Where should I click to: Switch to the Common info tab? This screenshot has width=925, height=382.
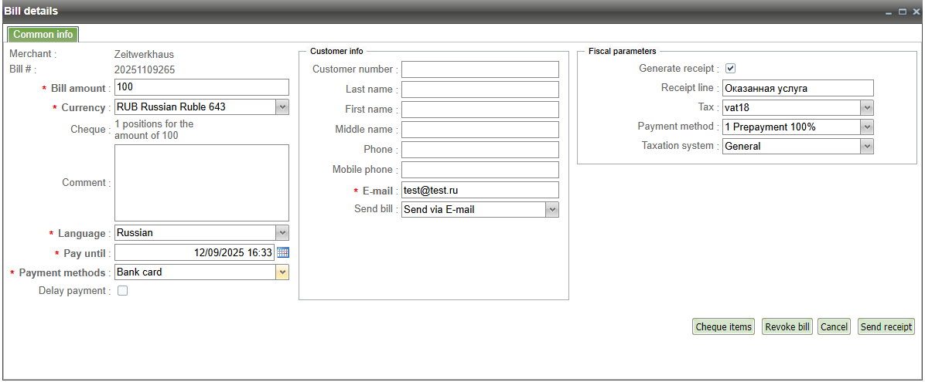click(x=43, y=34)
